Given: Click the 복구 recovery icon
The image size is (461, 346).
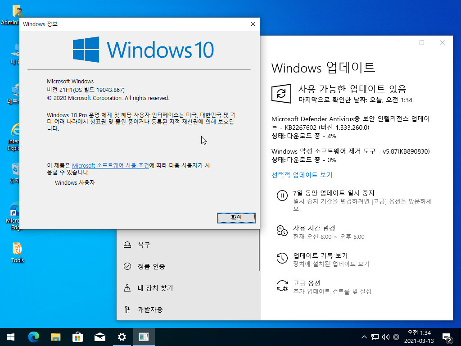Looking at the screenshot, I should point(127,245).
